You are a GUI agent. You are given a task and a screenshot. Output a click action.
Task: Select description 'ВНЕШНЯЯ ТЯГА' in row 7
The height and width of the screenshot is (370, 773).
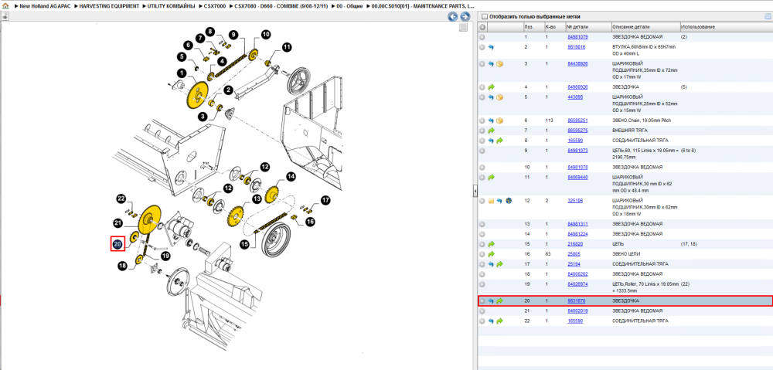point(628,131)
